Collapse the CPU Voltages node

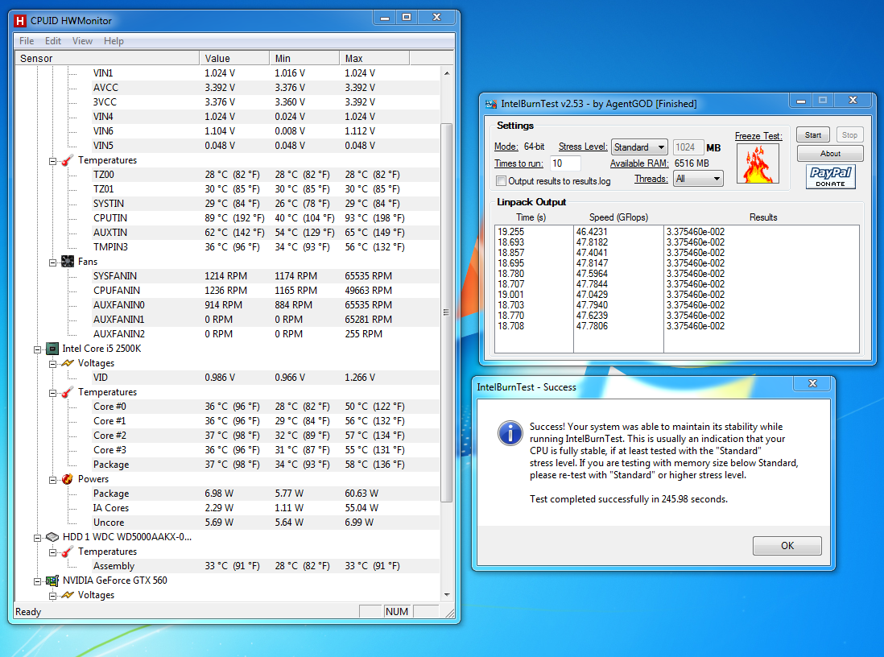pyautogui.click(x=52, y=364)
